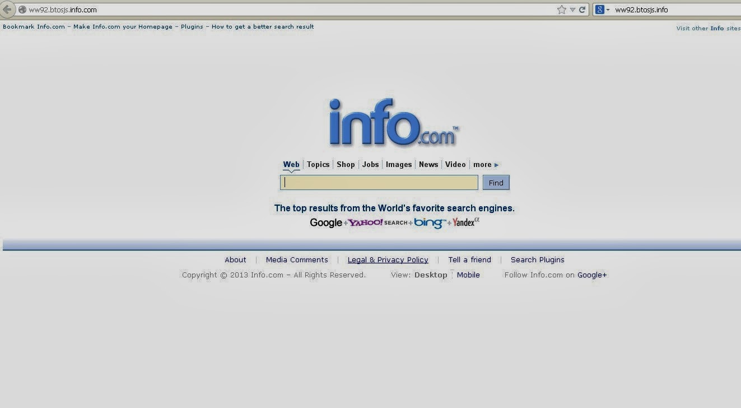The height and width of the screenshot is (408, 741).
Task: Switch to the Video tab
Action: [x=455, y=164]
